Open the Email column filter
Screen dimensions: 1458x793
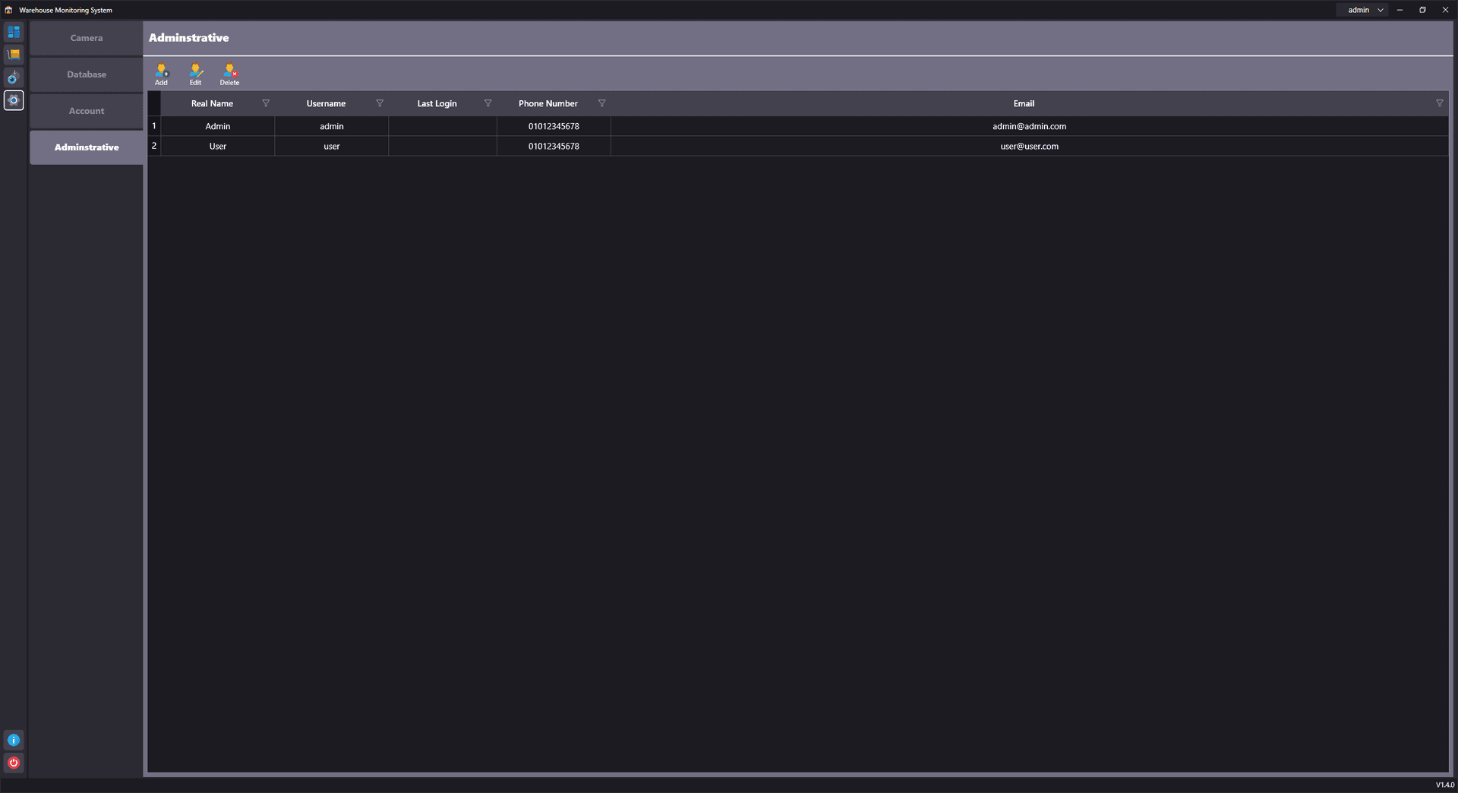pyautogui.click(x=1439, y=103)
